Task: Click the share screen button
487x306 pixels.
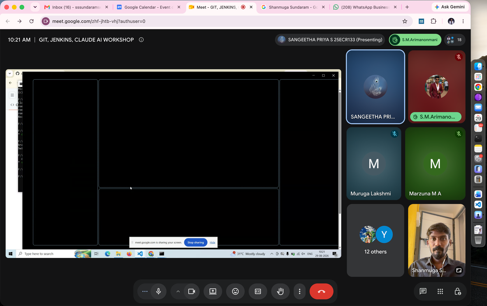Action: click(x=213, y=291)
